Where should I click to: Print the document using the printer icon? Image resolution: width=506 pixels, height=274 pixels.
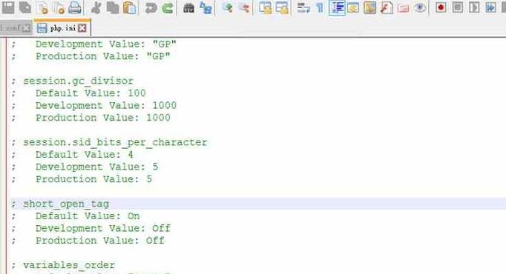[x=74, y=7]
